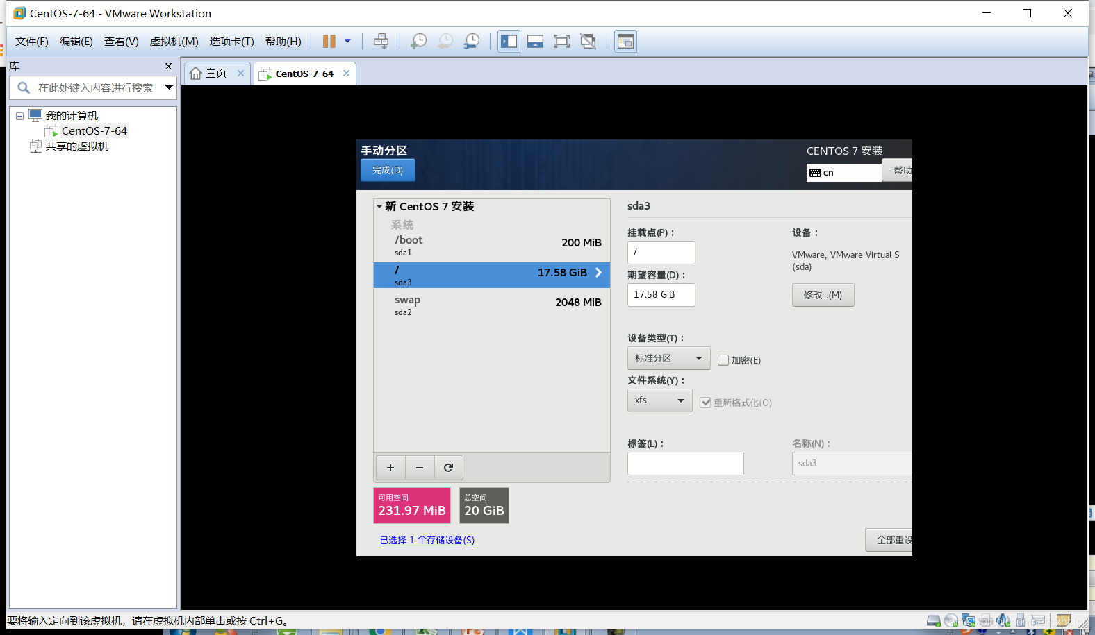
Task: Remove the selected mount point
Action: 420,468
